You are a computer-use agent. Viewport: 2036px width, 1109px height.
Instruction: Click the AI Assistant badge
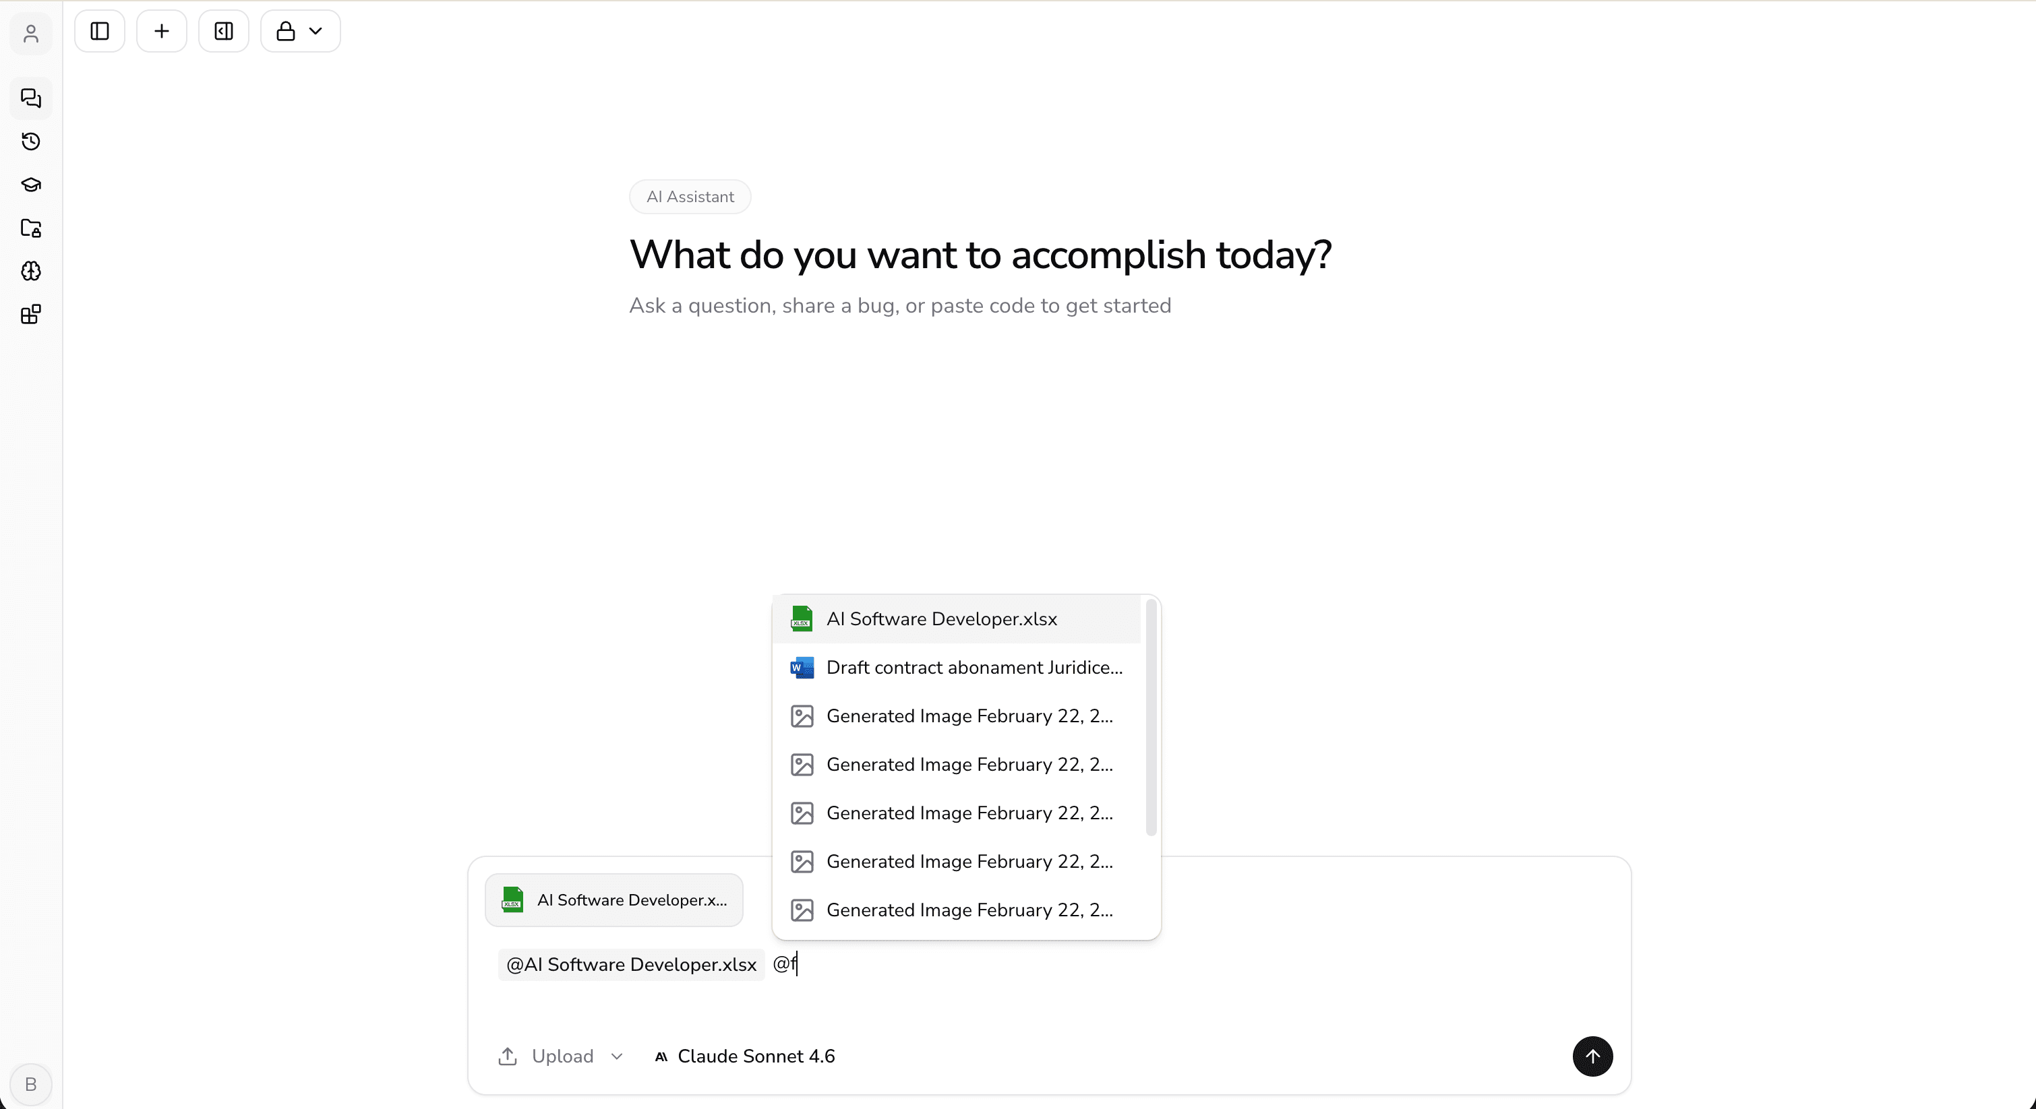pos(689,197)
